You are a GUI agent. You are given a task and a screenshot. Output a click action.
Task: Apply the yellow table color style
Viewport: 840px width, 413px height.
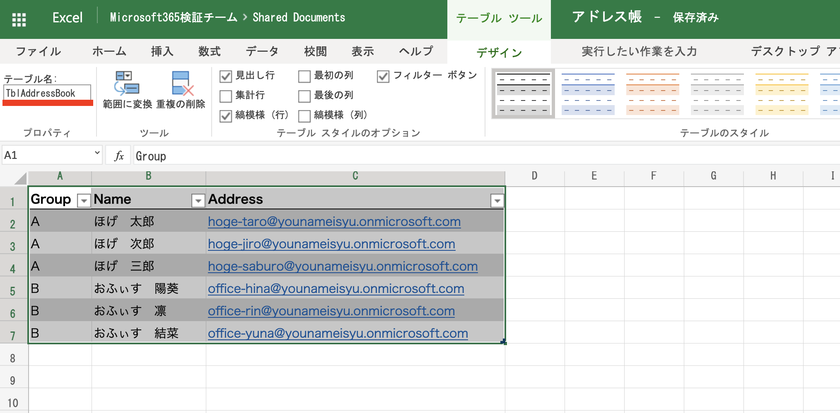[x=781, y=93]
